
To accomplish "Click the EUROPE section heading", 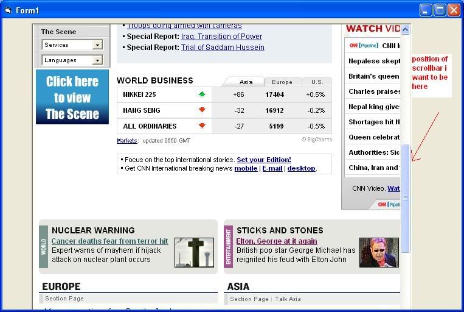I will (x=61, y=286).
